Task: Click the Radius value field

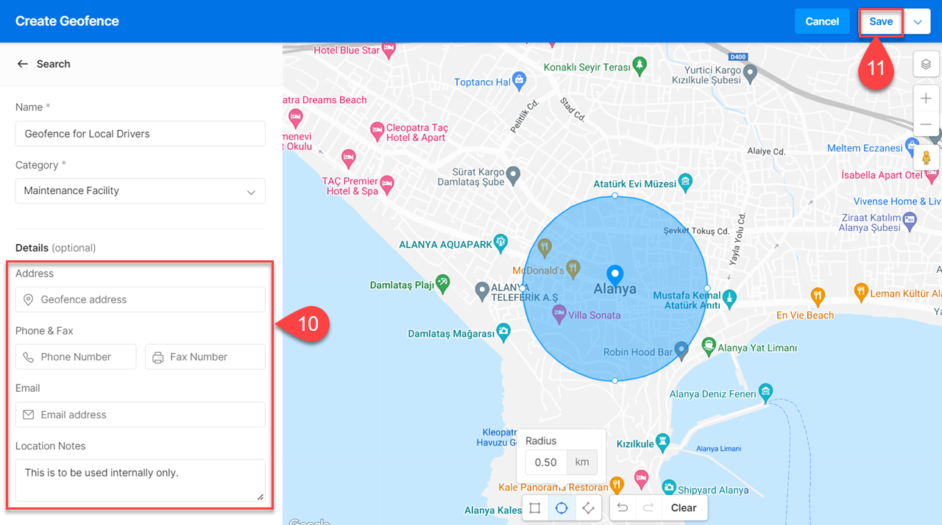Action: coord(546,463)
